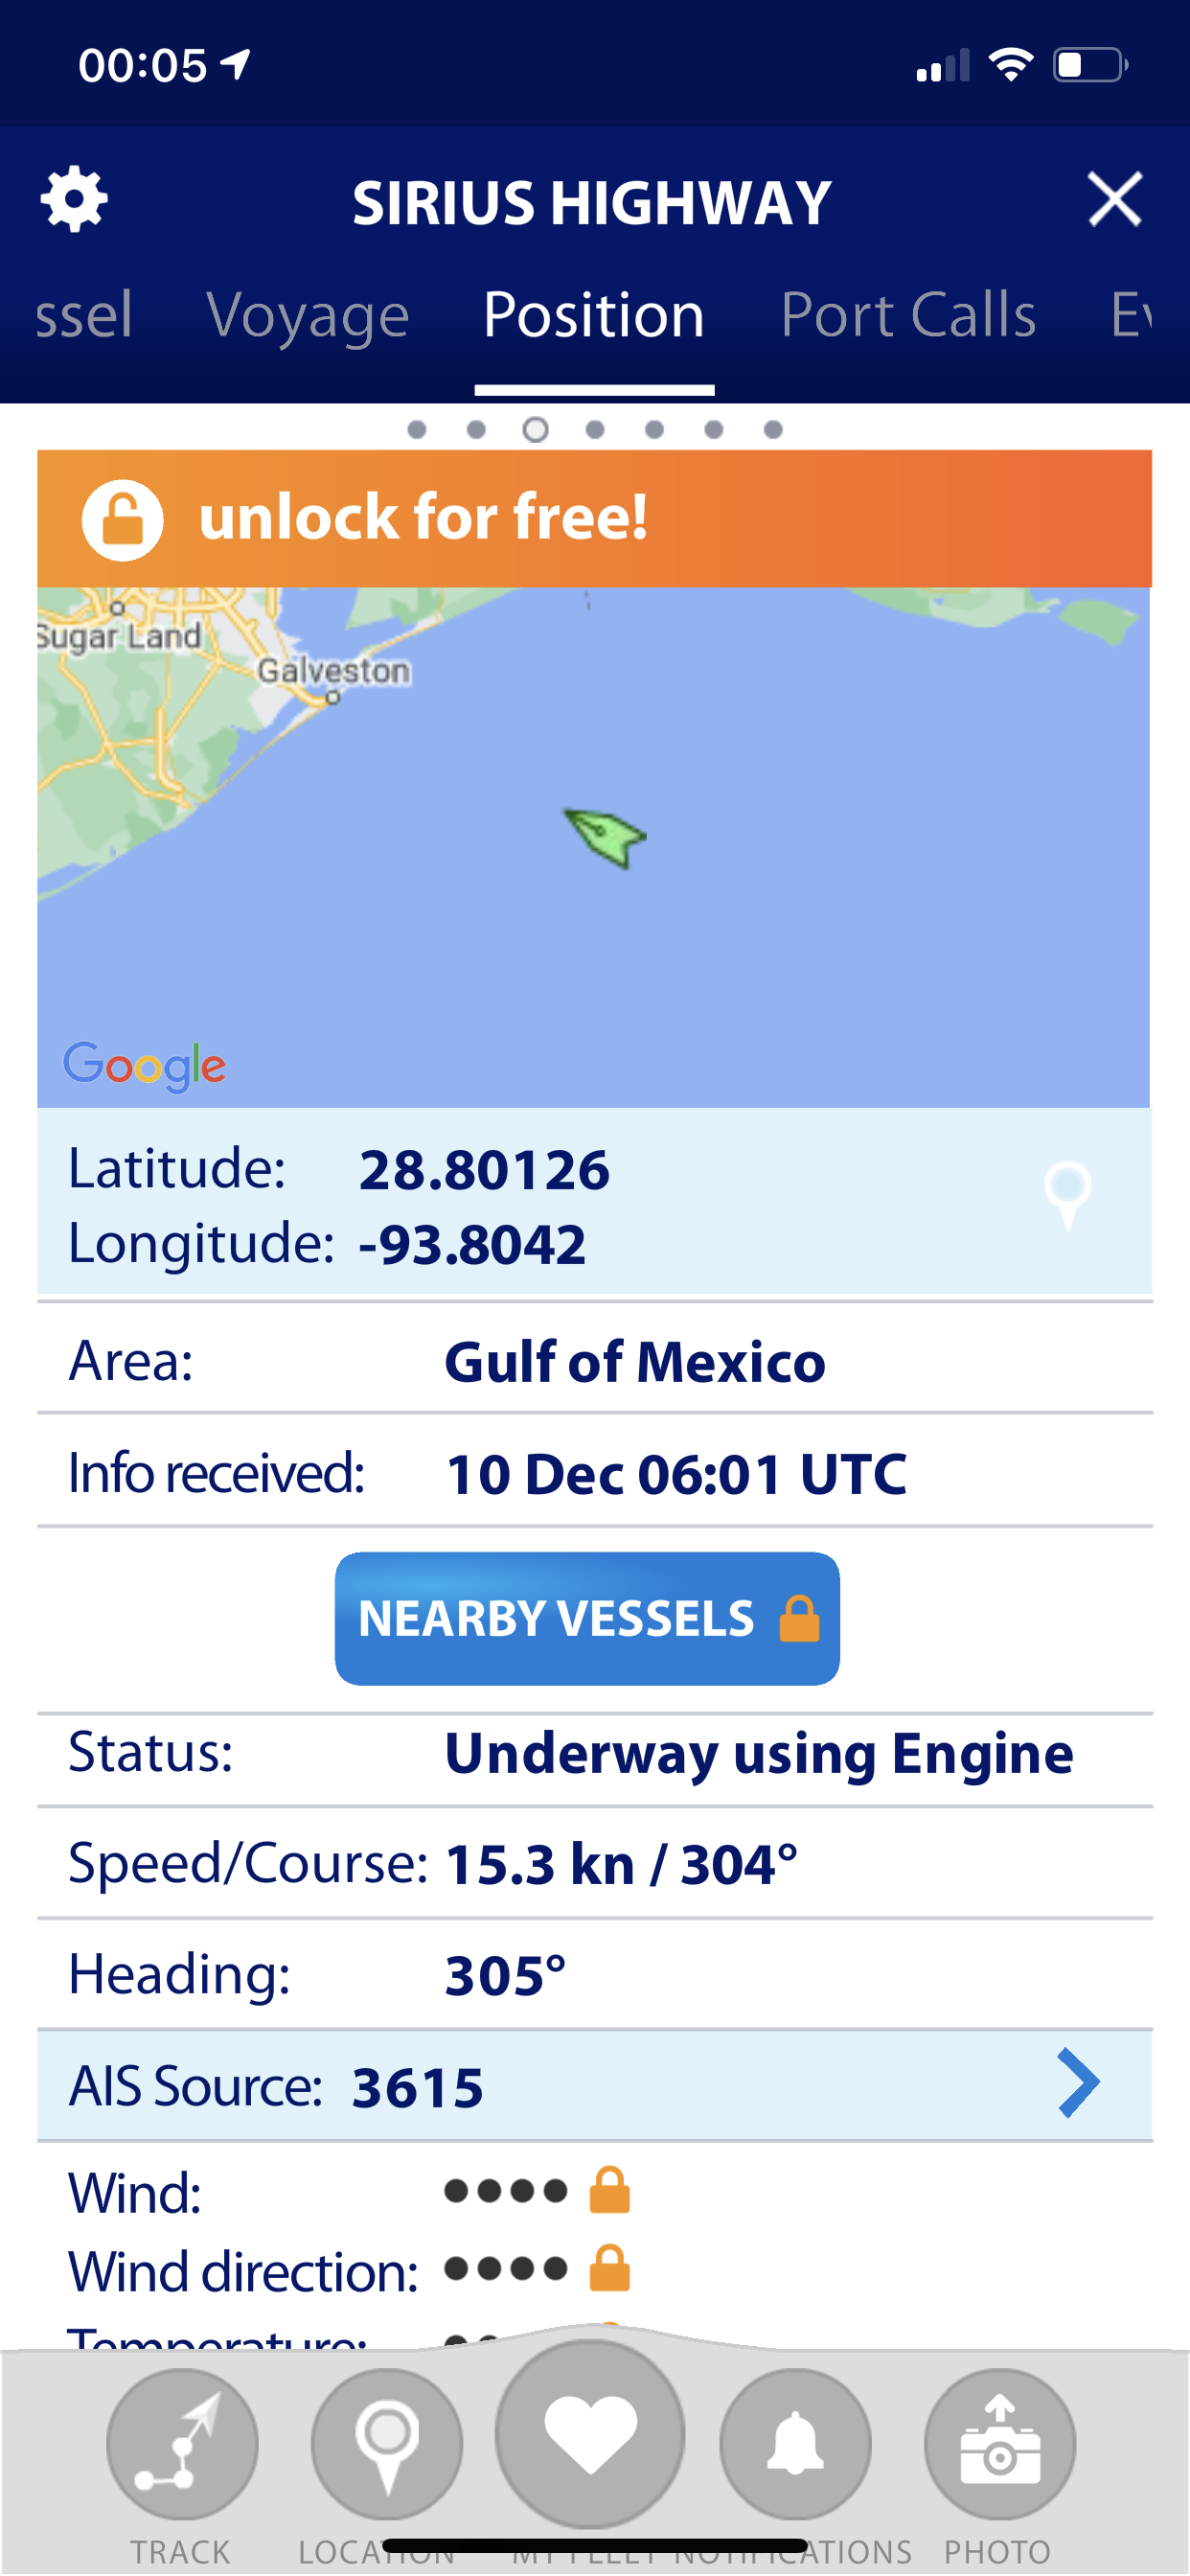Switch to the Voyage tab
This screenshot has height=2576, width=1190.
308,315
